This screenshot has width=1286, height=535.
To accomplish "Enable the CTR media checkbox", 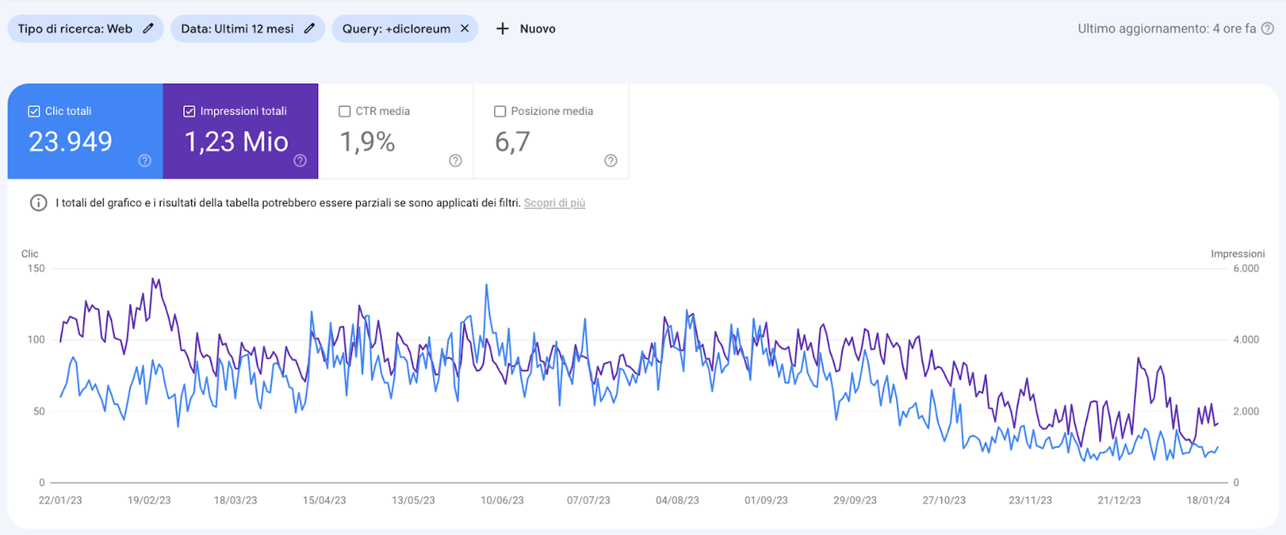I will click(344, 111).
